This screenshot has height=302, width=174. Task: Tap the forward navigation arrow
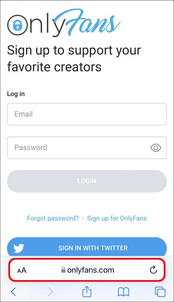[x=50, y=292]
